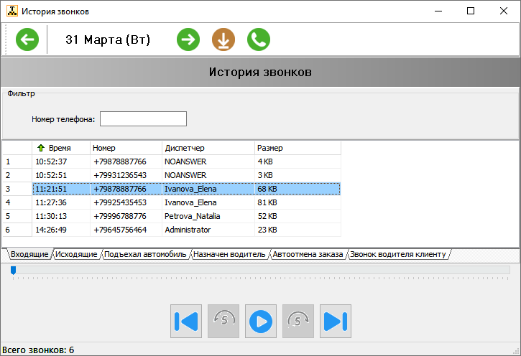Play the selected call recording
This screenshot has height=356, width=521.
tap(261, 321)
